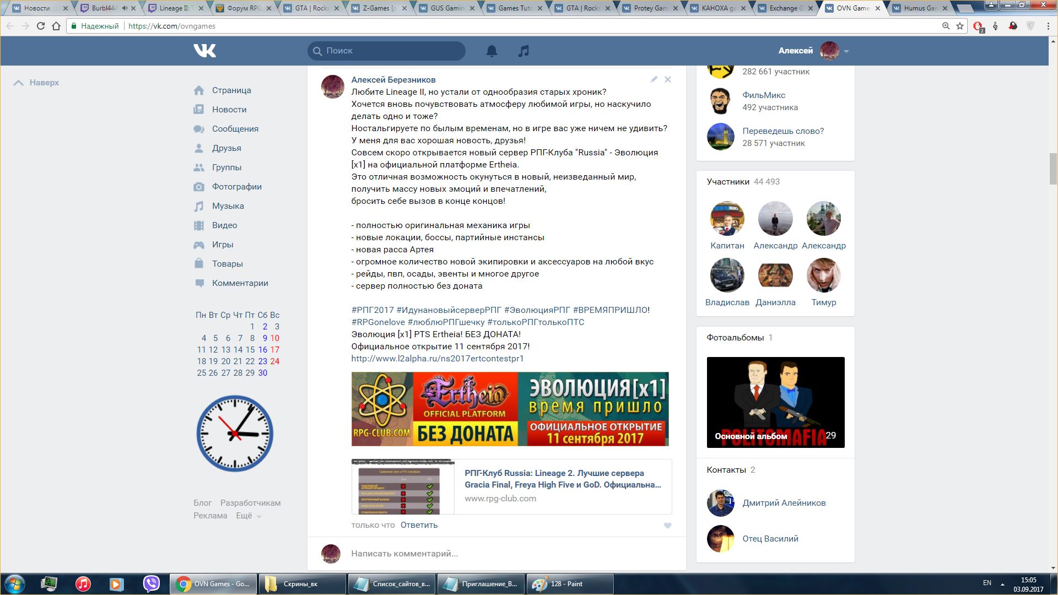Viewport: 1058px width, 595px height.
Task: Open Разработчикам footer link
Action: 250,503
